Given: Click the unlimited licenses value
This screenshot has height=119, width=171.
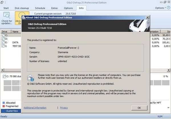Looking at the screenshot, I should 62,61.
